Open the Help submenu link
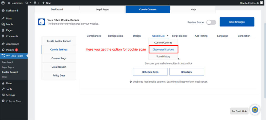 click(x=4, y=77)
